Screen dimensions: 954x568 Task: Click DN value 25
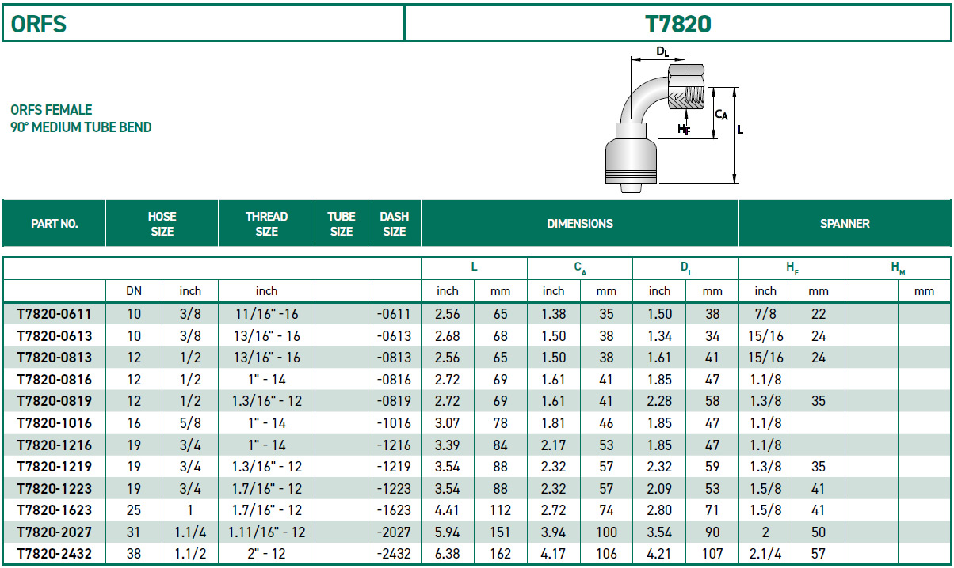[134, 510]
